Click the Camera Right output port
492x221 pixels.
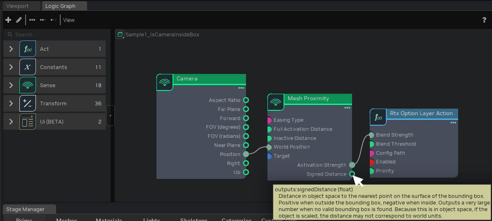click(246, 163)
